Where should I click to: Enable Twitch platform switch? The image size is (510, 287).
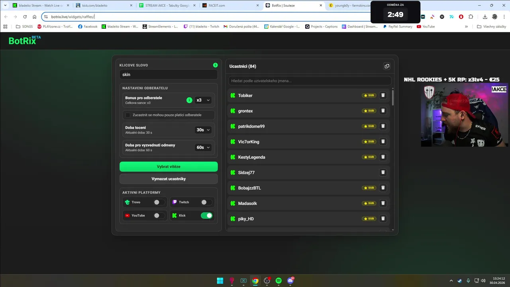(206, 202)
